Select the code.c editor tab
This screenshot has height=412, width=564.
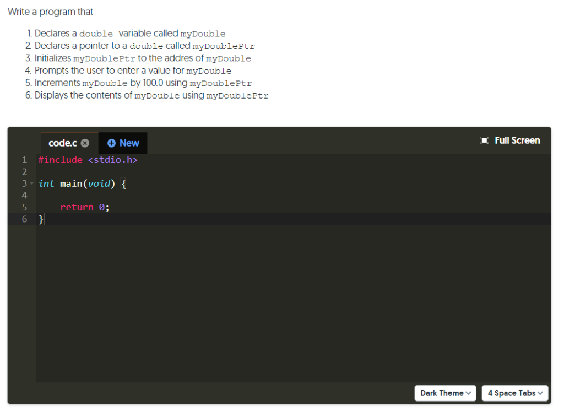63,143
